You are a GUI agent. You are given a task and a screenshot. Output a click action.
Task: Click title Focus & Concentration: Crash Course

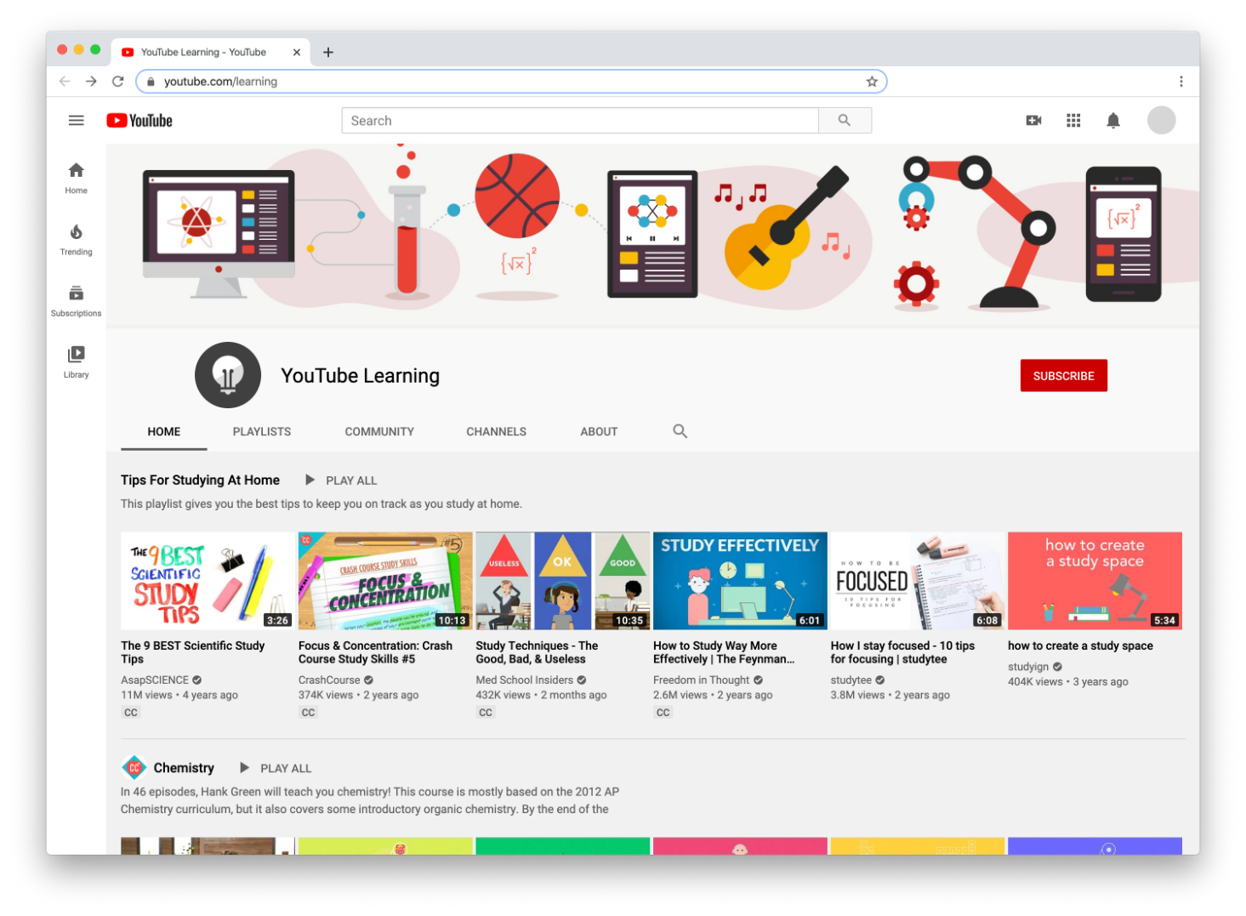[375, 652]
